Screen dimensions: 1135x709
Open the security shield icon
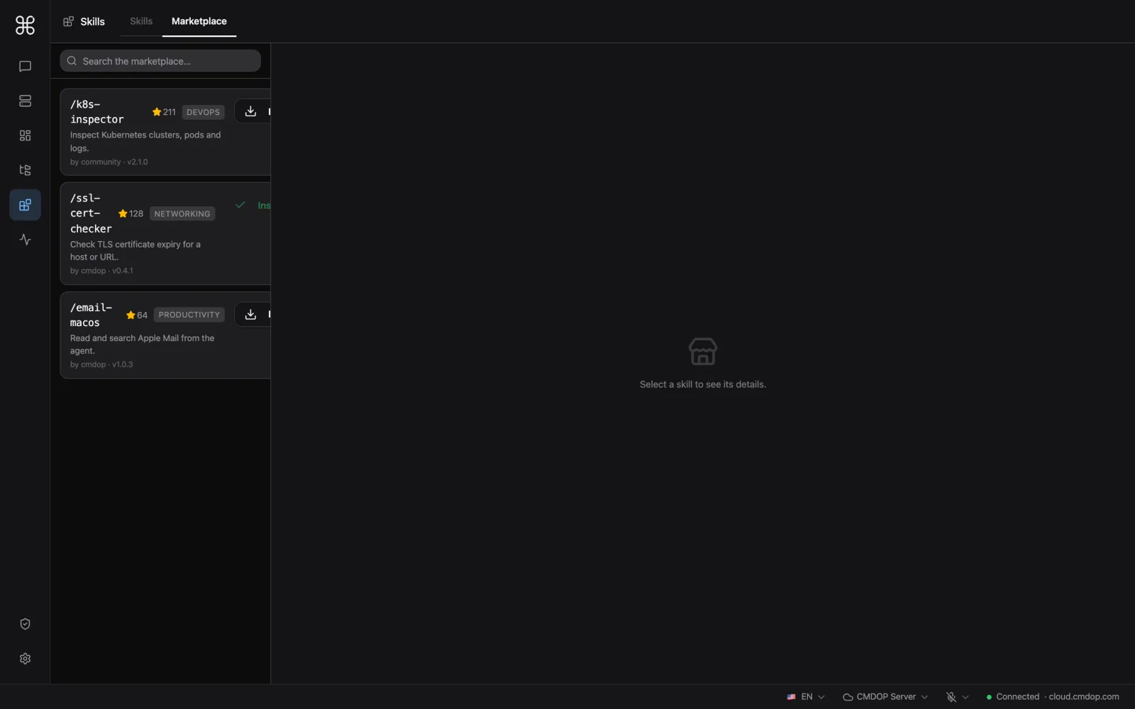tap(25, 624)
